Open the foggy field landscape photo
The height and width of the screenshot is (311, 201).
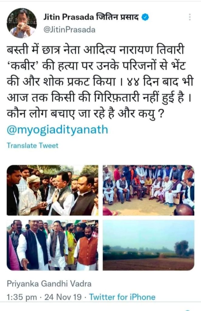pyautogui.click(x=148, y=245)
